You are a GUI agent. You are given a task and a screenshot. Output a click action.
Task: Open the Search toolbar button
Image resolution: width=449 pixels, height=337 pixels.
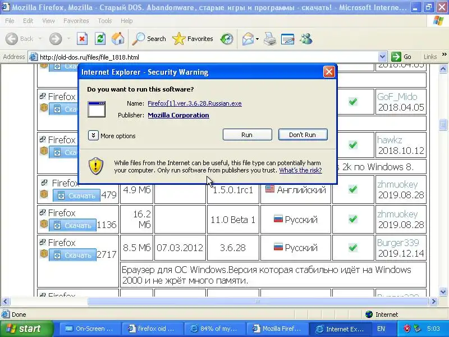pos(149,39)
